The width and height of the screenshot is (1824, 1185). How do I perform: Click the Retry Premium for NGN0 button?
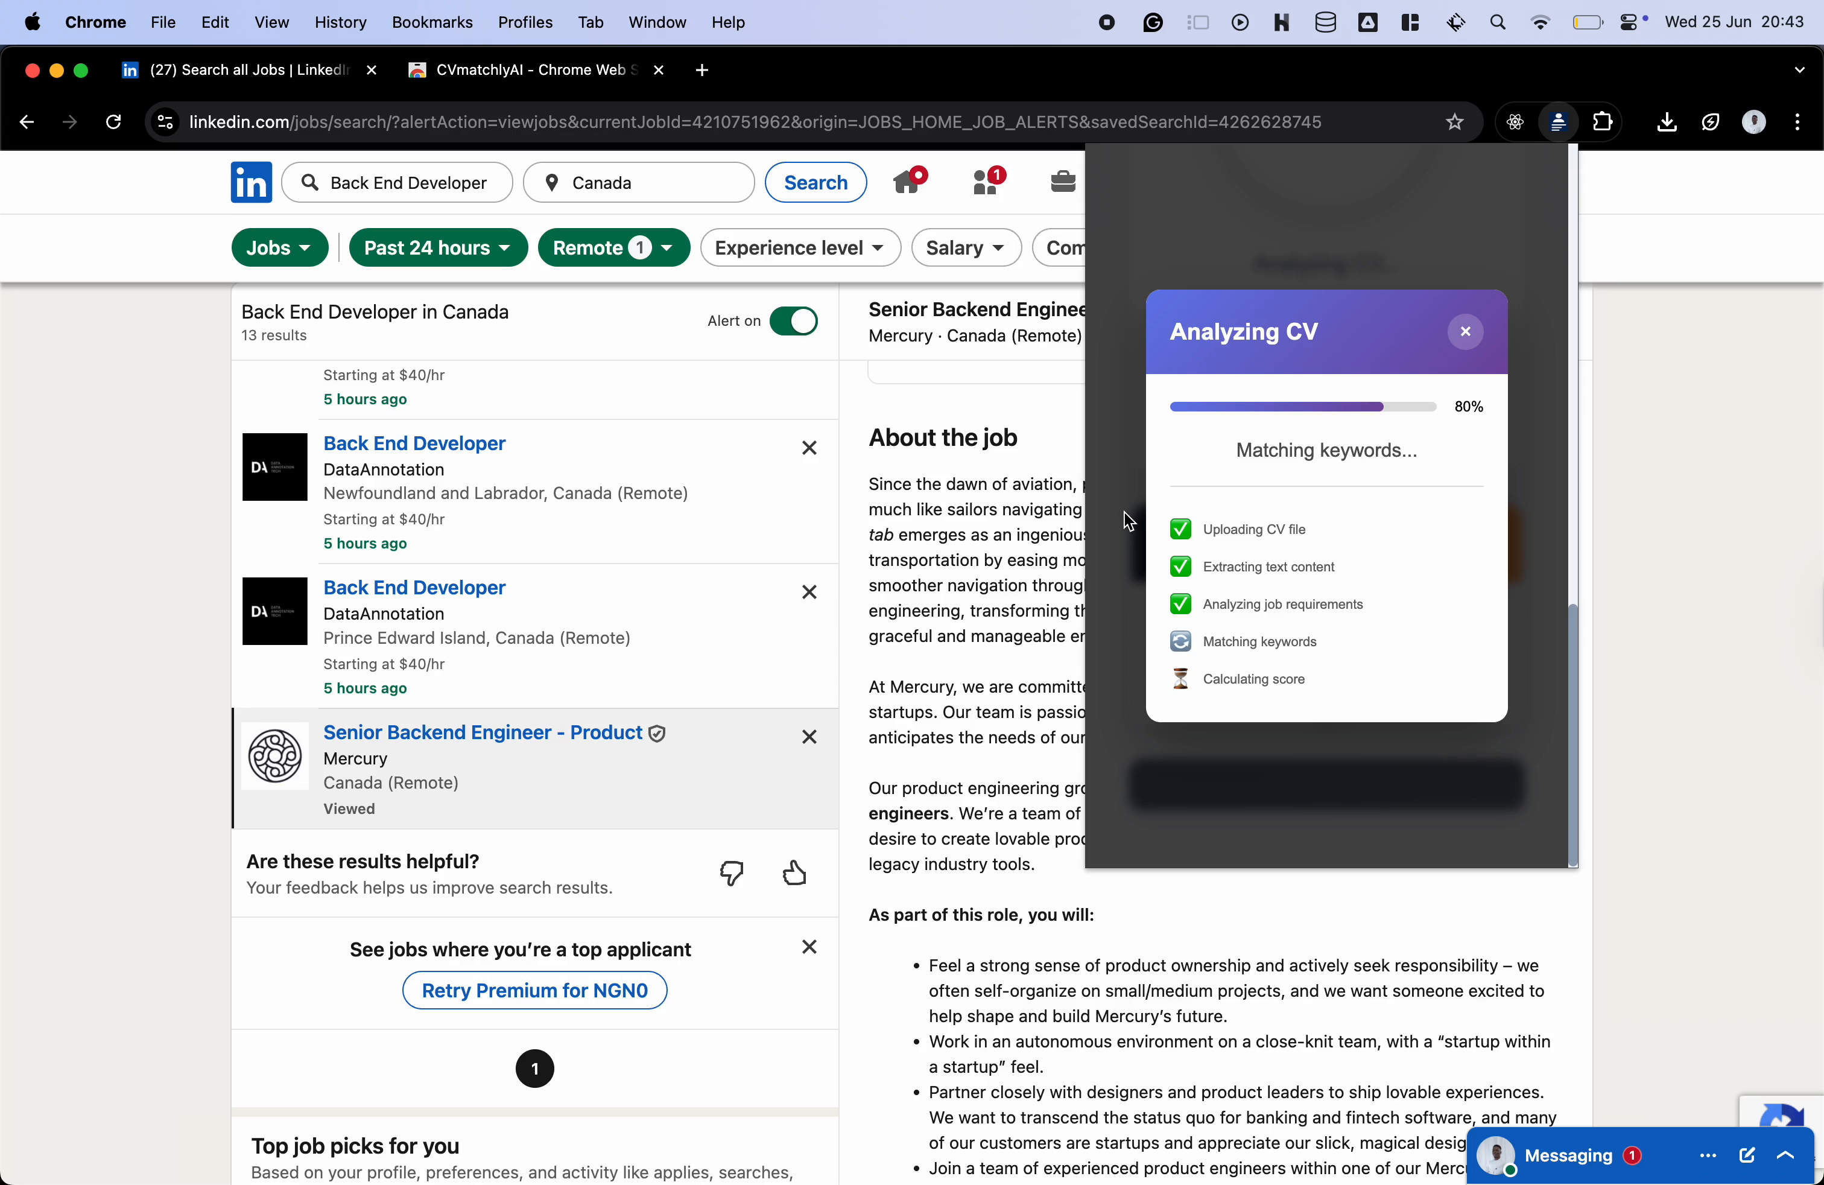coord(534,990)
